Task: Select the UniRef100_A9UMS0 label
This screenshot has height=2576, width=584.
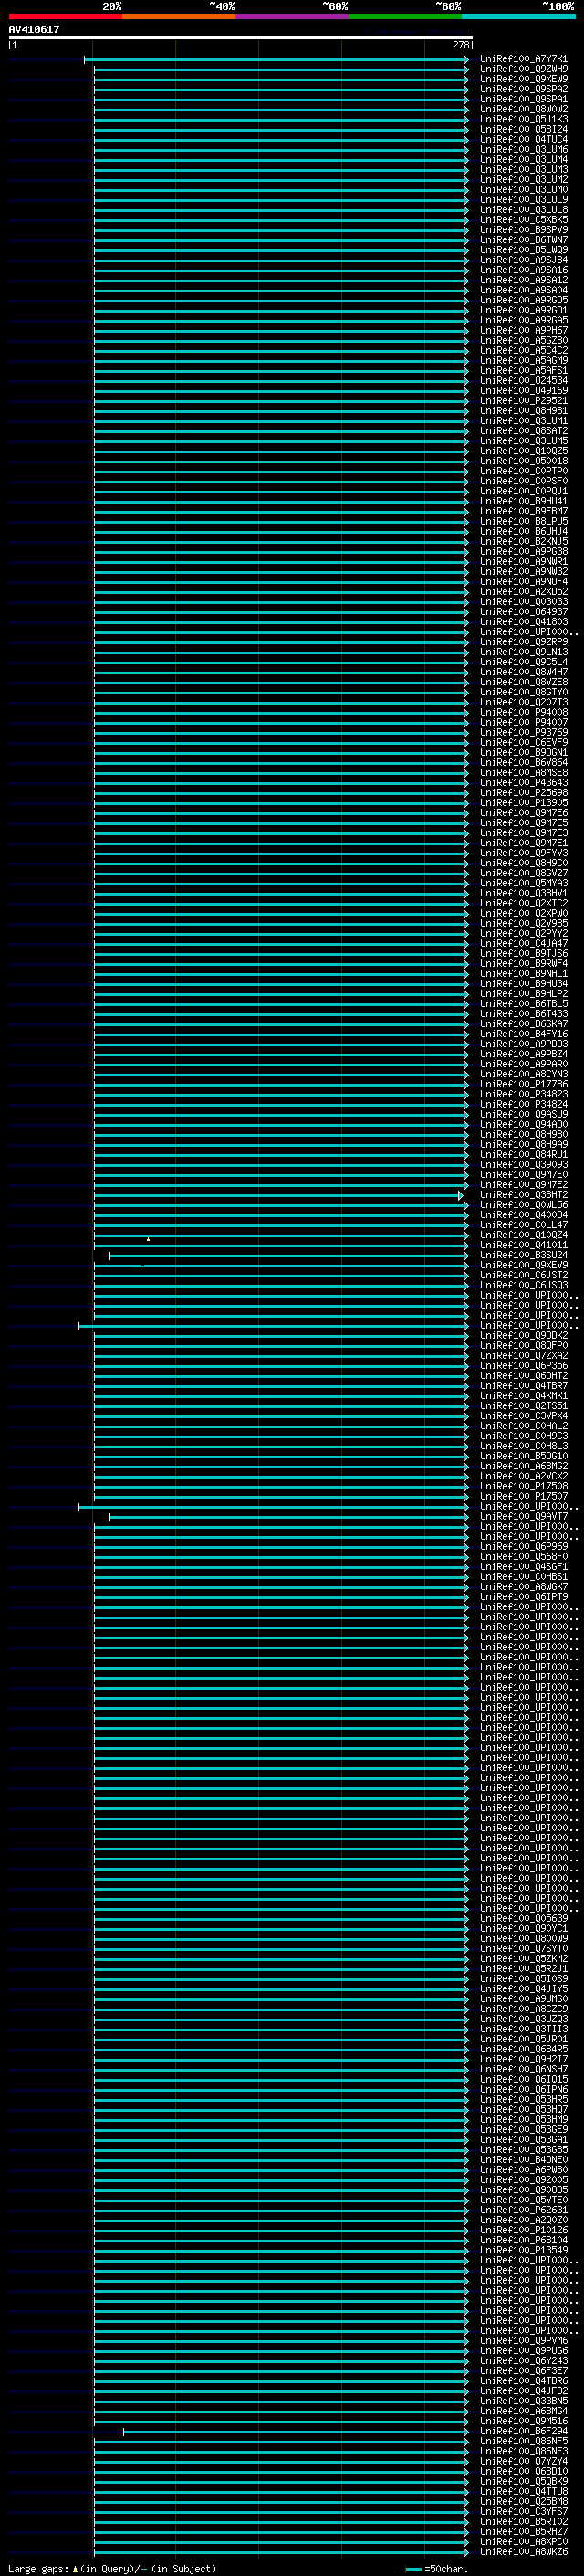Action: tap(523, 1999)
